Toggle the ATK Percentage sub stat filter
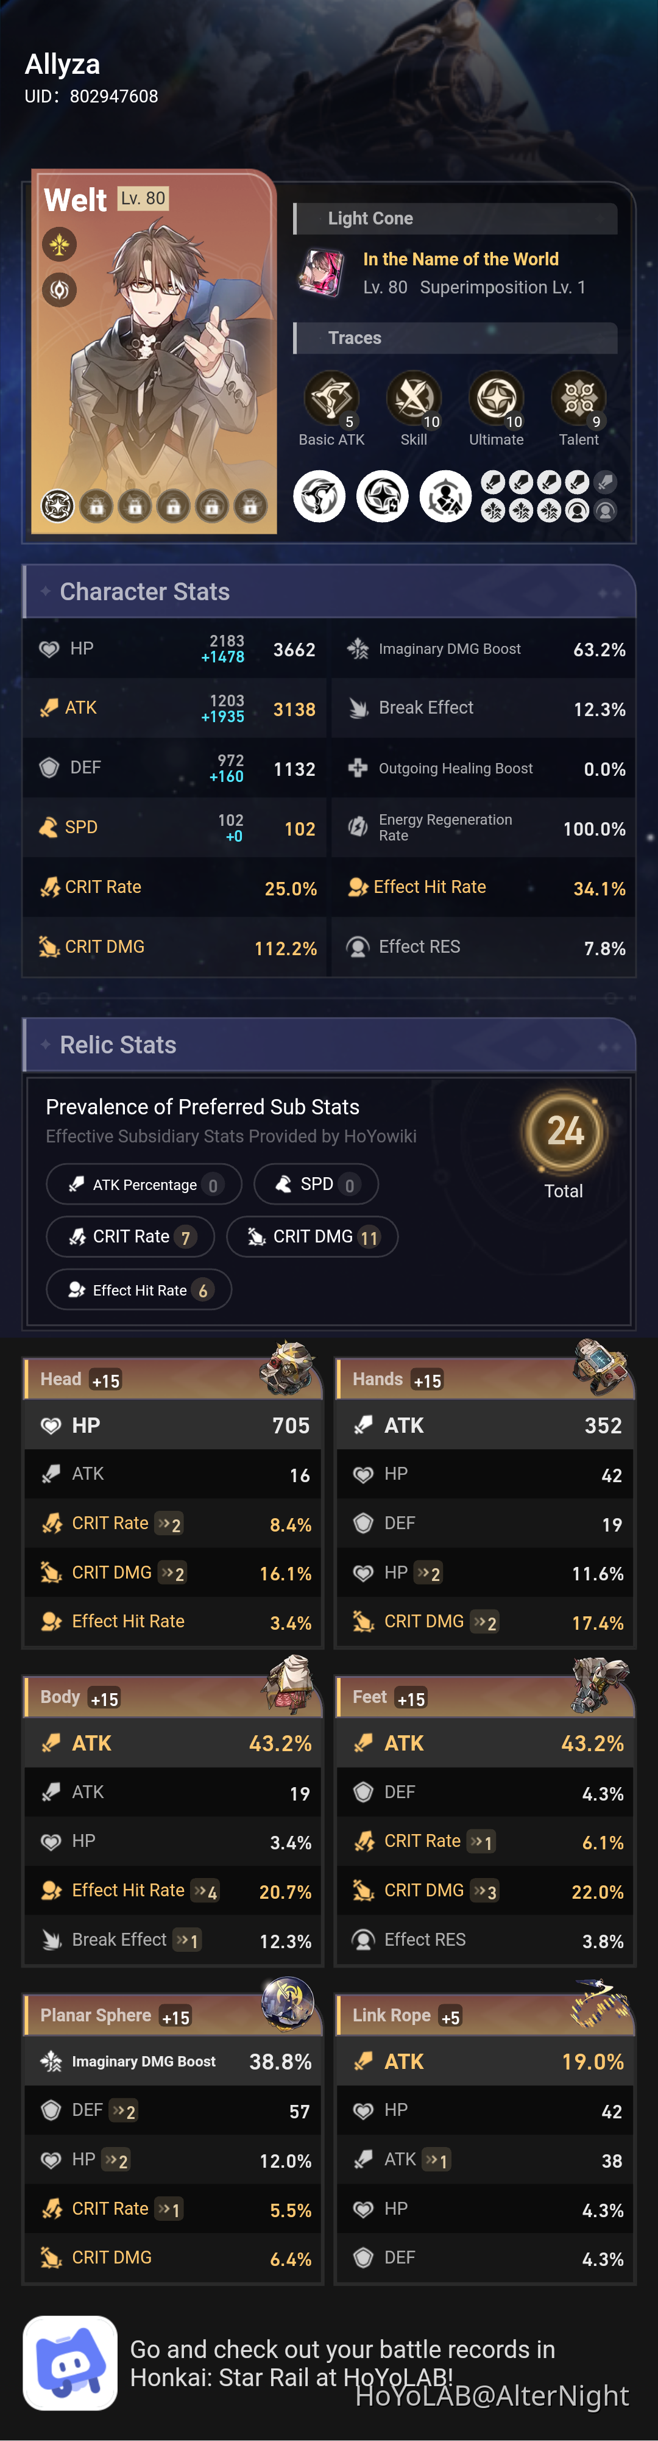The width and height of the screenshot is (658, 2441). click(x=143, y=1183)
